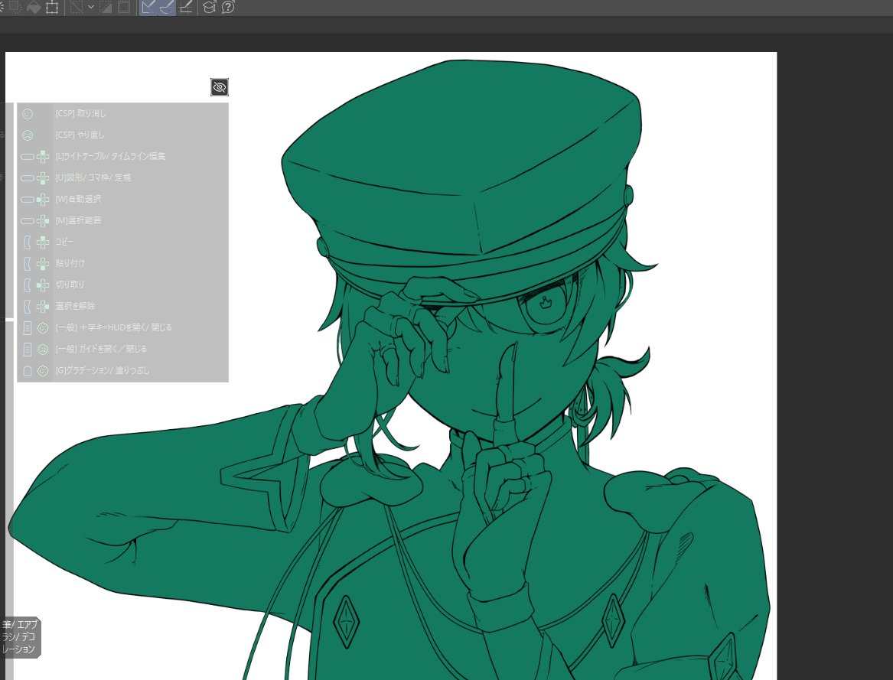
Task: Click the D-pad icon in '[W]自動選択' row
Action: [43, 200]
